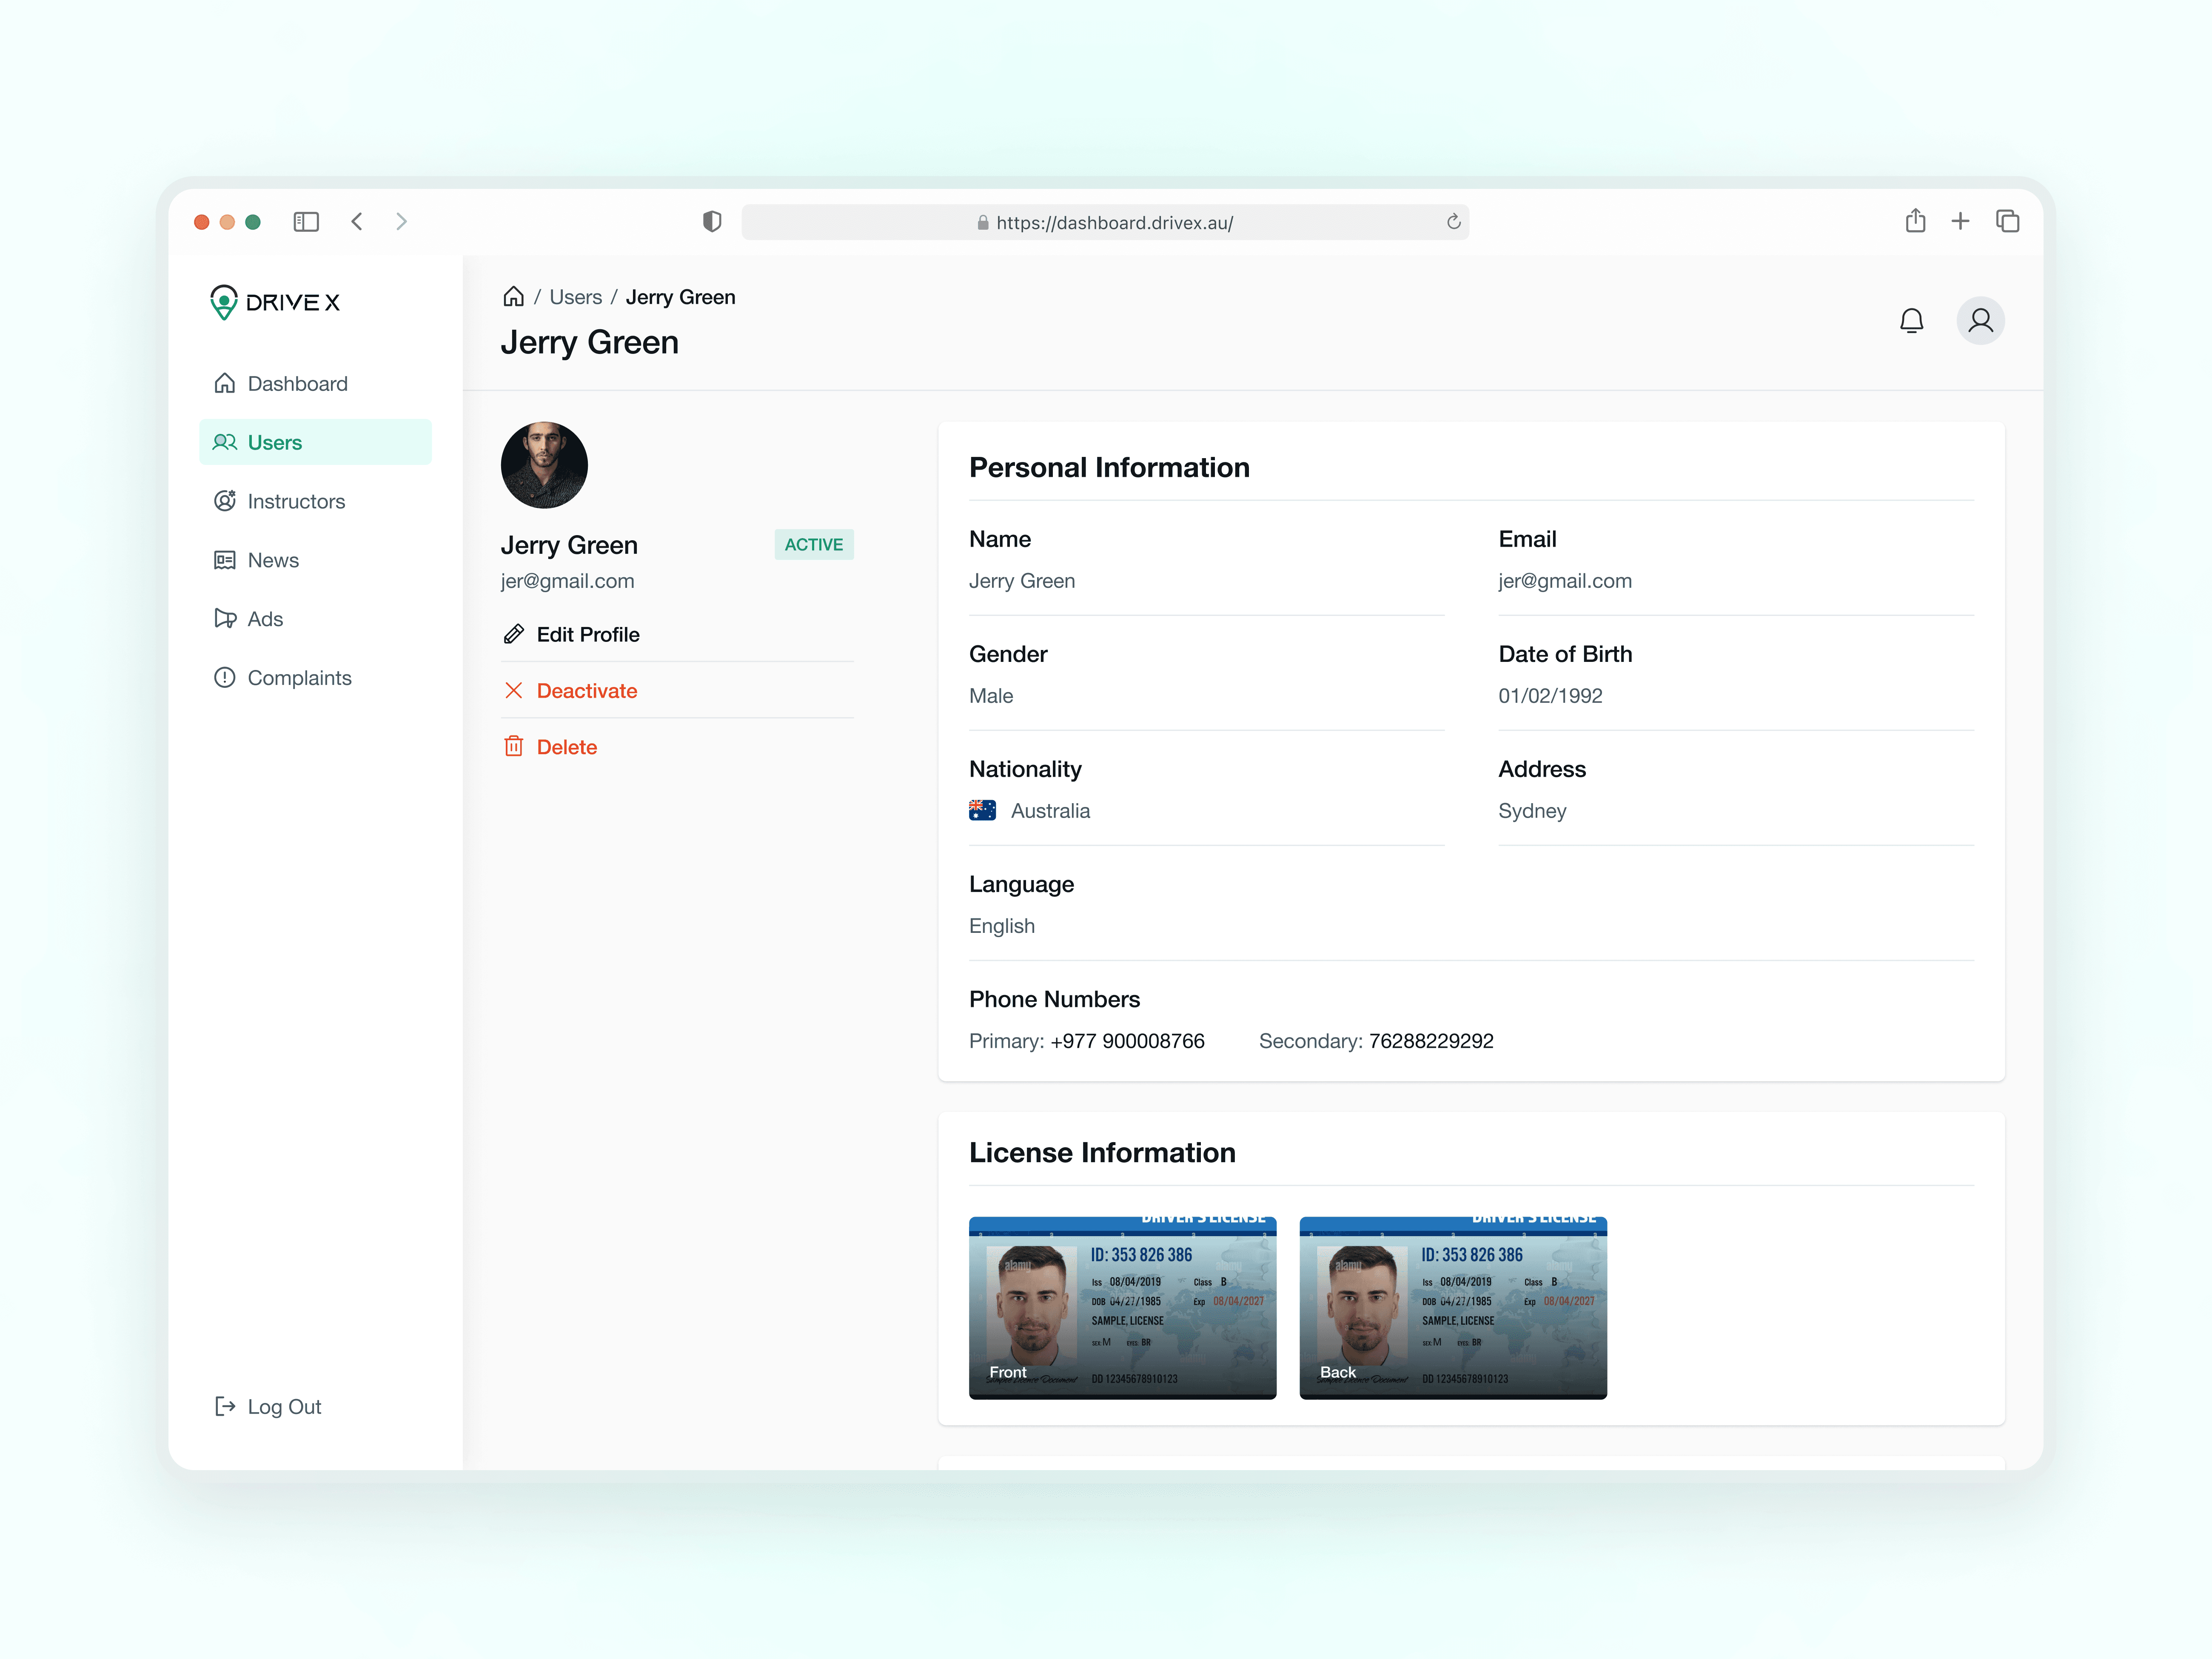
Task: Open a new browser tab with plus icon
Action: tap(1960, 221)
